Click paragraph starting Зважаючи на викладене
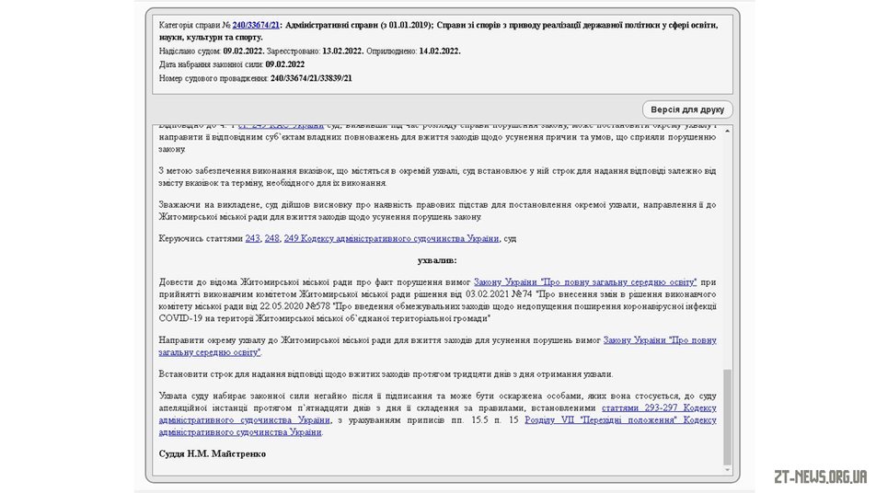The width and height of the screenshot is (876, 493). (x=437, y=211)
